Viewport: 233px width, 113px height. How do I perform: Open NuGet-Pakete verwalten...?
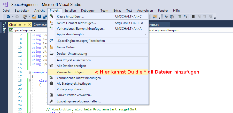[98, 95]
